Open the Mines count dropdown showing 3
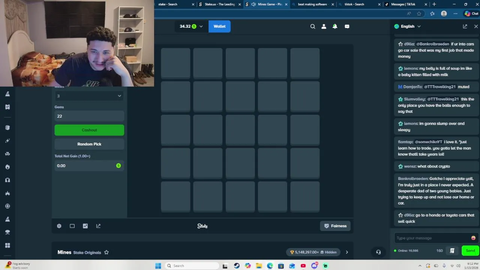 89,96
